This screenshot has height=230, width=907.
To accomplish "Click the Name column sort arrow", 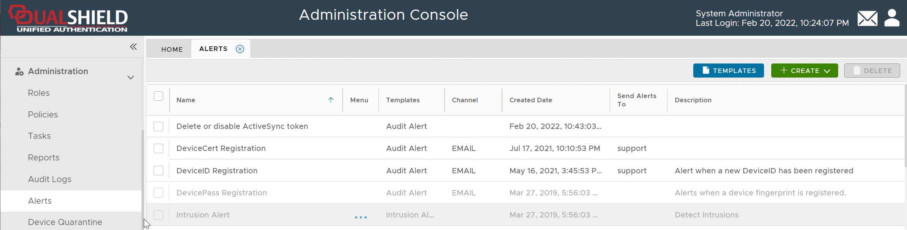I will click(331, 100).
